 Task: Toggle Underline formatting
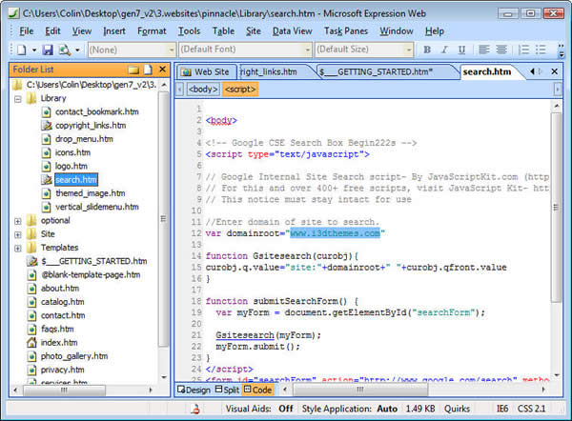click(x=461, y=50)
